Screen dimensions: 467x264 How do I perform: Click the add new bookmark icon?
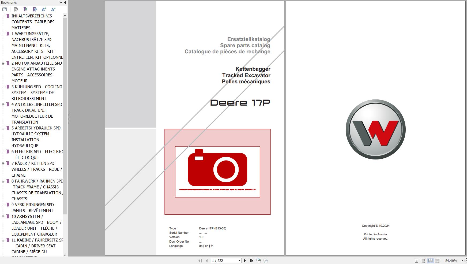[25, 9]
